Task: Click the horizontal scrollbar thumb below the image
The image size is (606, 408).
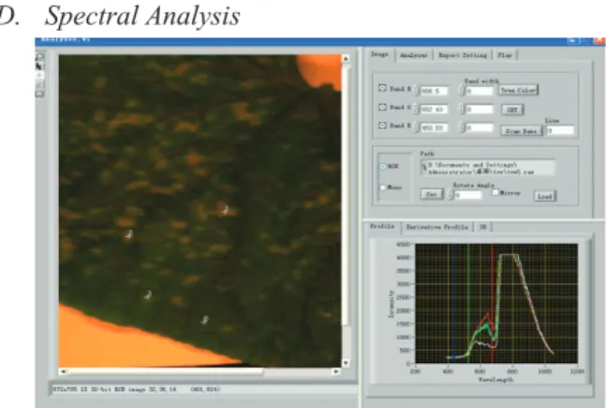Action: click(x=166, y=372)
